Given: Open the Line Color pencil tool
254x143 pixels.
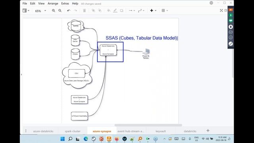Looking at the screenshot, I should (115, 11).
